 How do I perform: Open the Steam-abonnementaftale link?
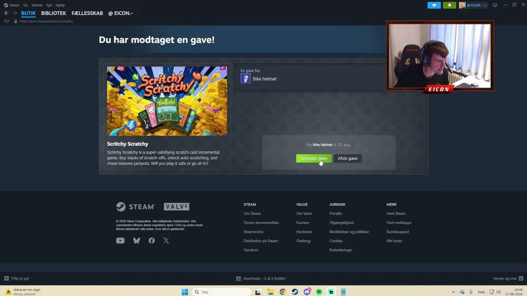[261, 223]
